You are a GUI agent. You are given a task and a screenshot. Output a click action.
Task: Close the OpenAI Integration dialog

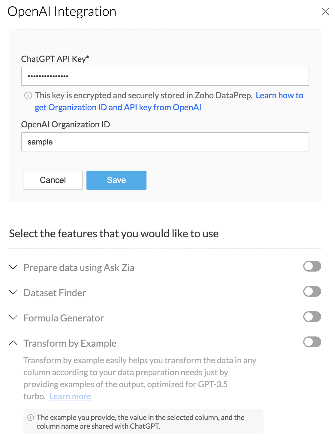click(x=325, y=12)
